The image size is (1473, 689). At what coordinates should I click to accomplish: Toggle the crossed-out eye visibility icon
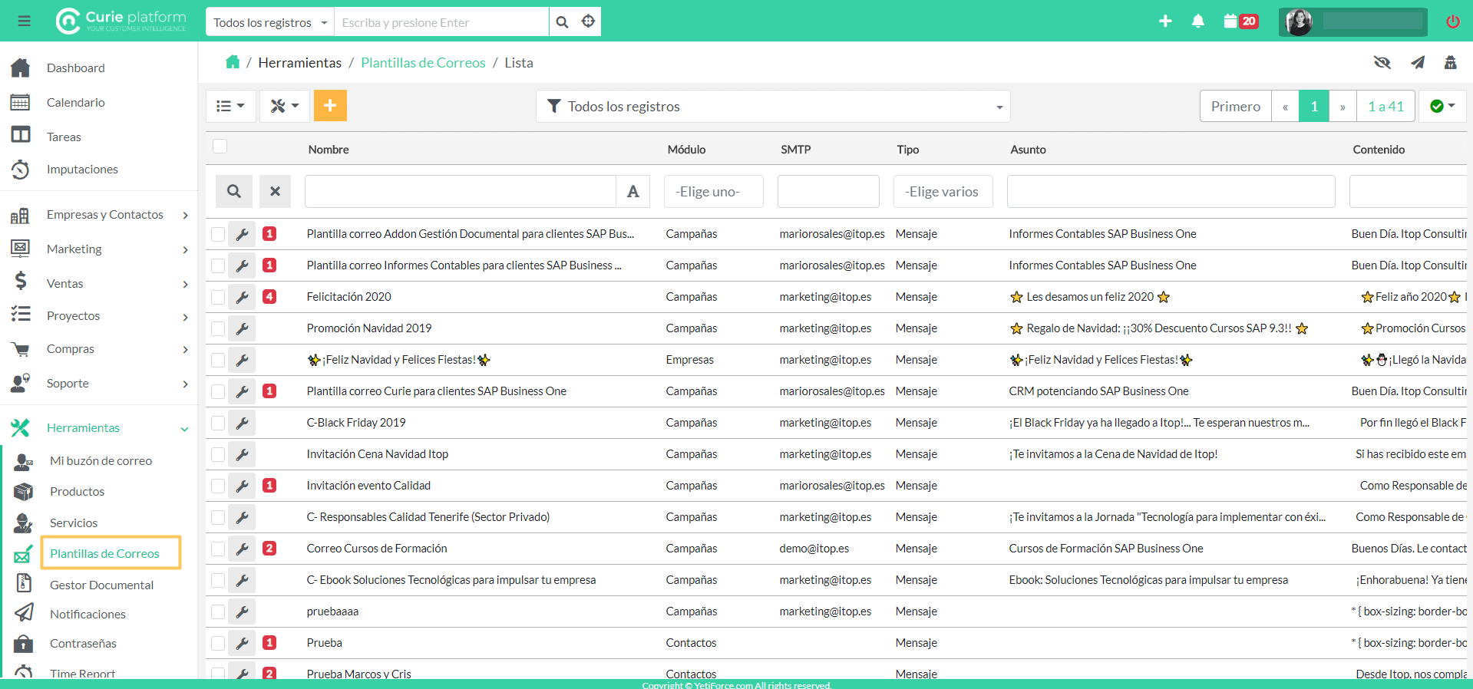click(x=1382, y=62)
